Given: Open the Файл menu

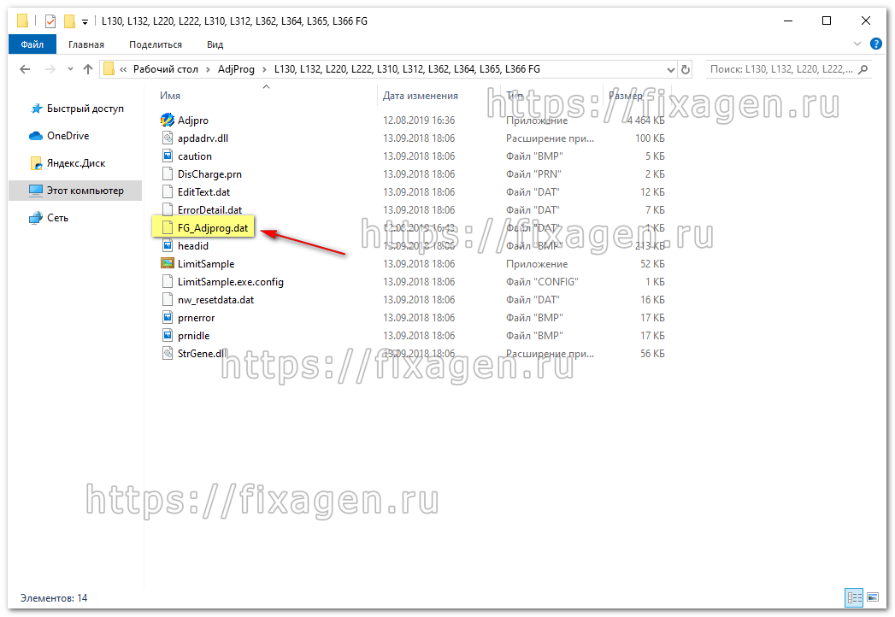Looking at the screenshot, I should (x=32, y=44).
